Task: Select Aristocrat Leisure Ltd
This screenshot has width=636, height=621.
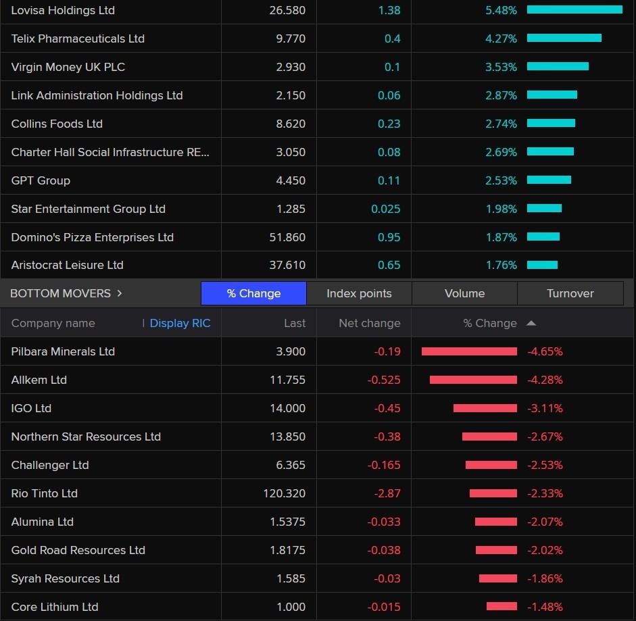Action: click(x=68, y=265)
